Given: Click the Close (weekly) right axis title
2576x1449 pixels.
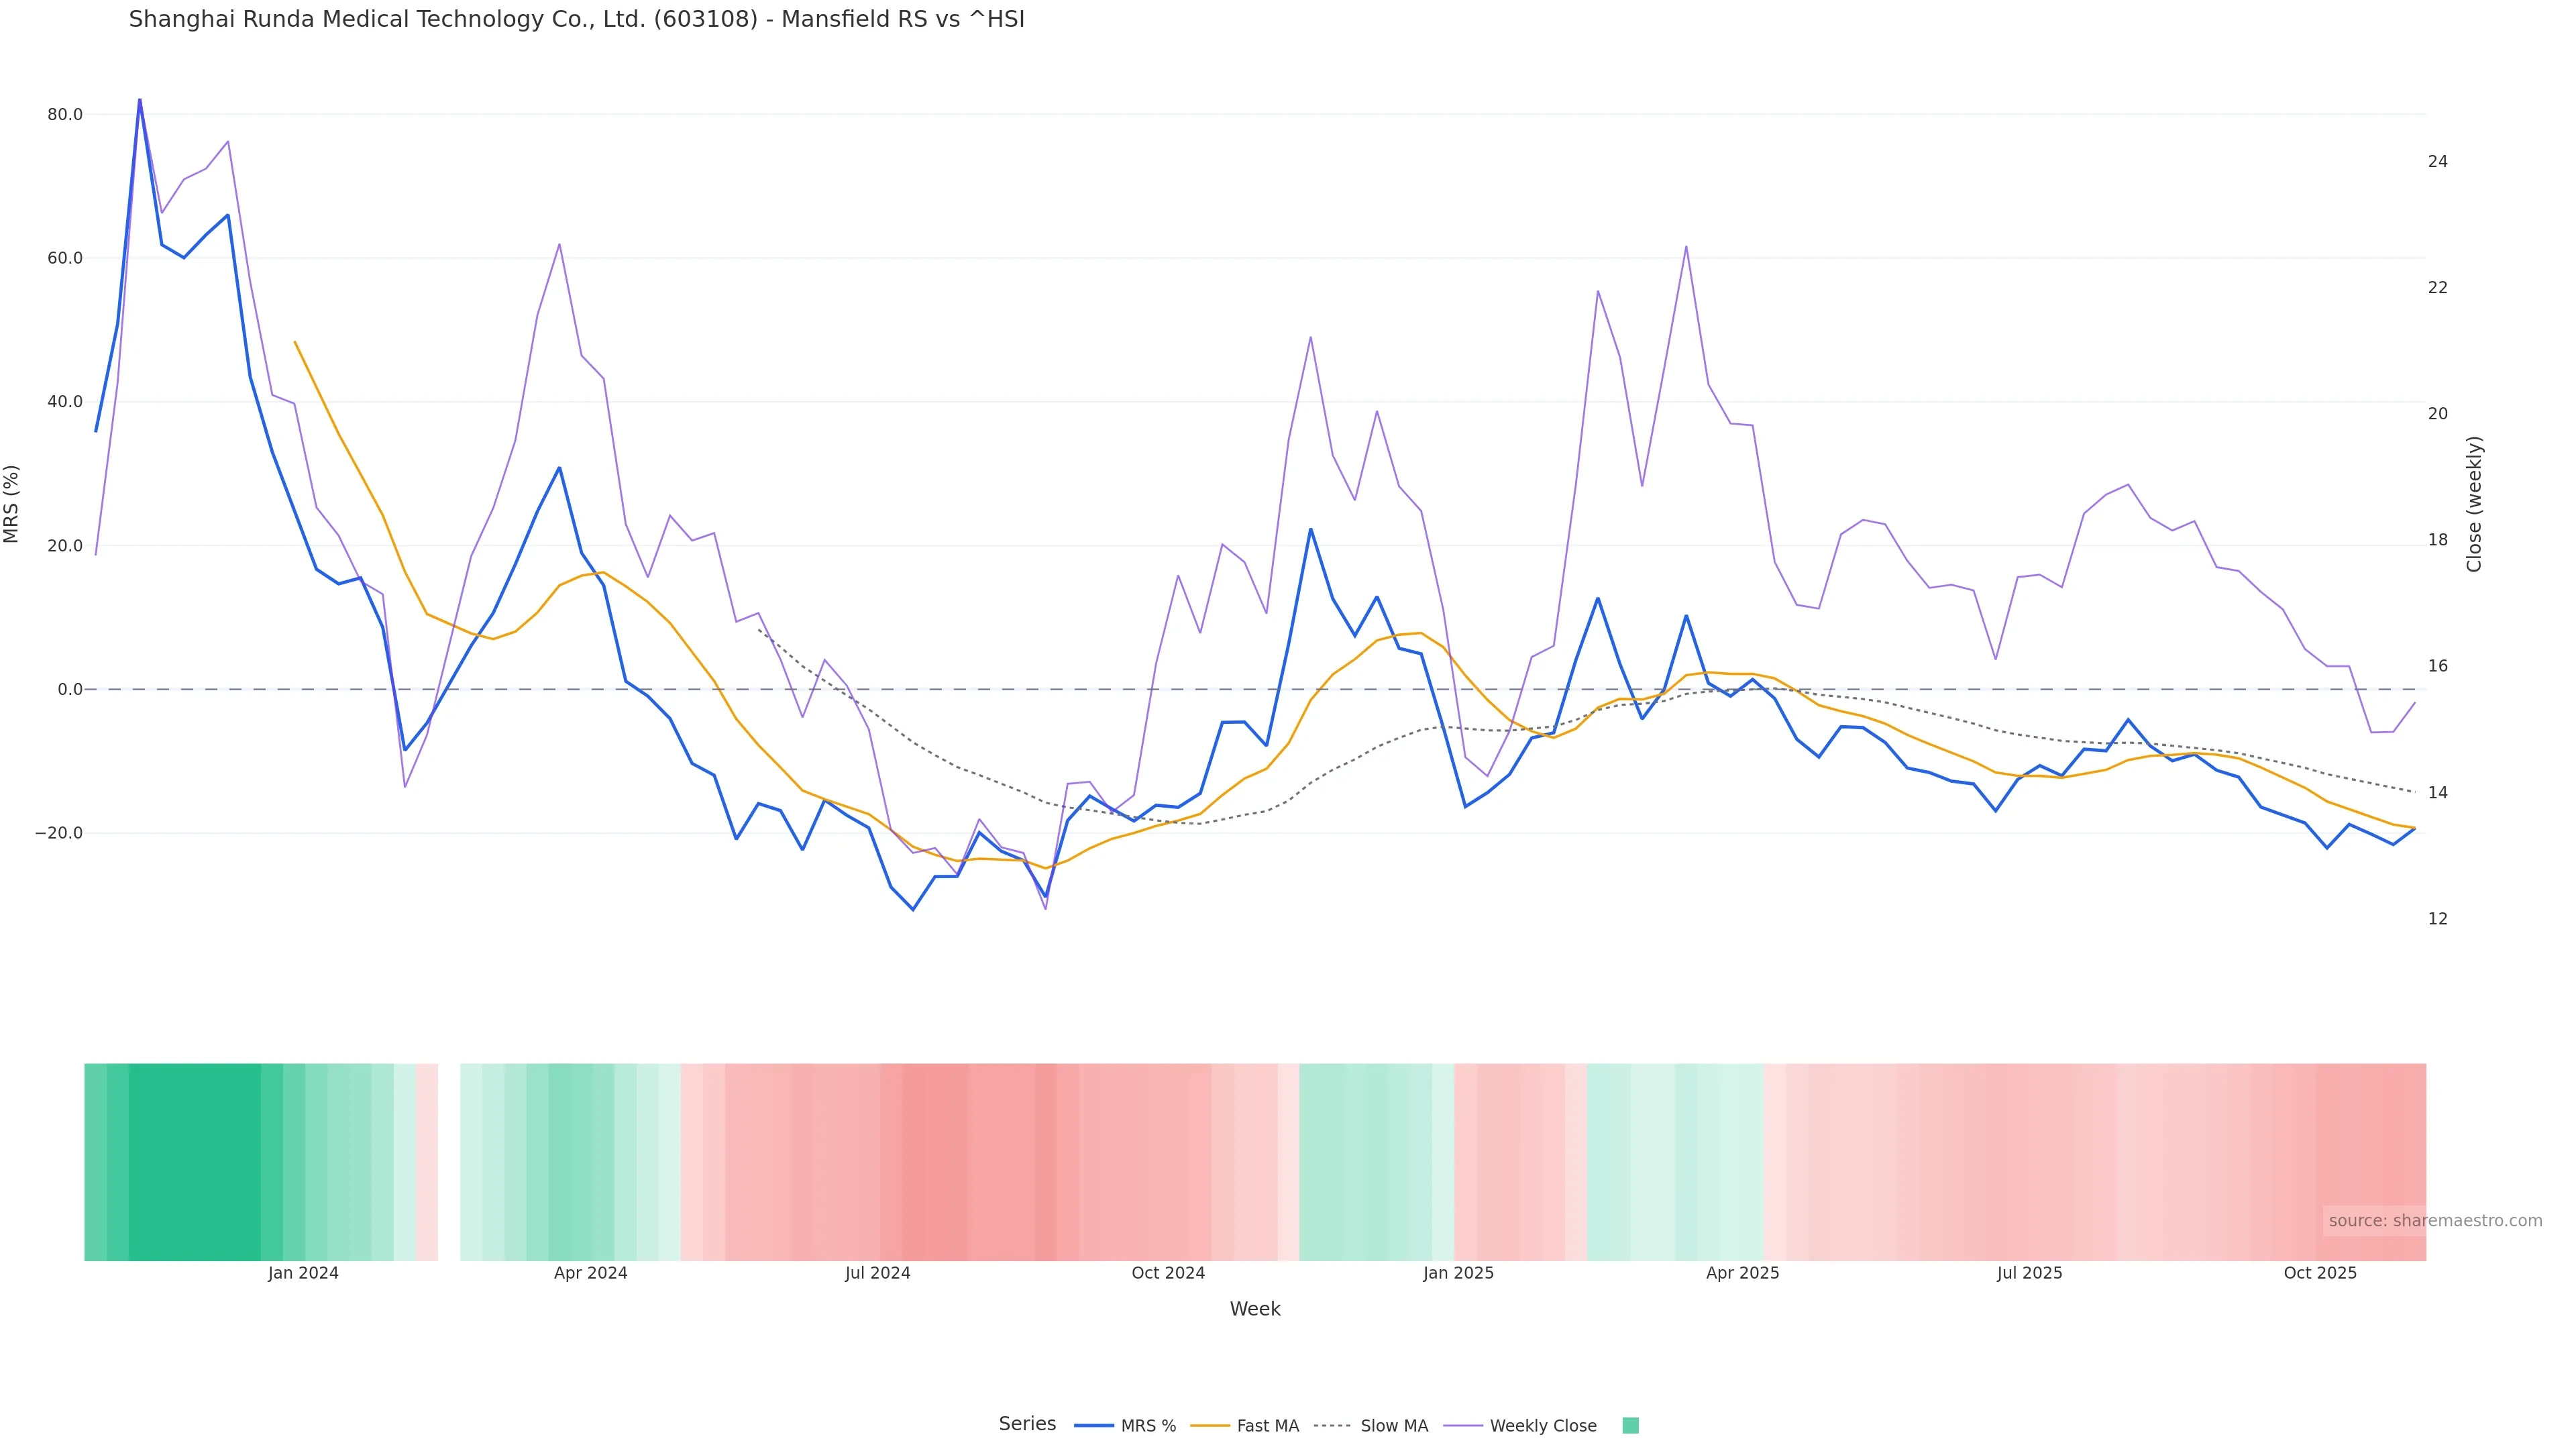Looking at the screenshot, I should [2474, 504].
